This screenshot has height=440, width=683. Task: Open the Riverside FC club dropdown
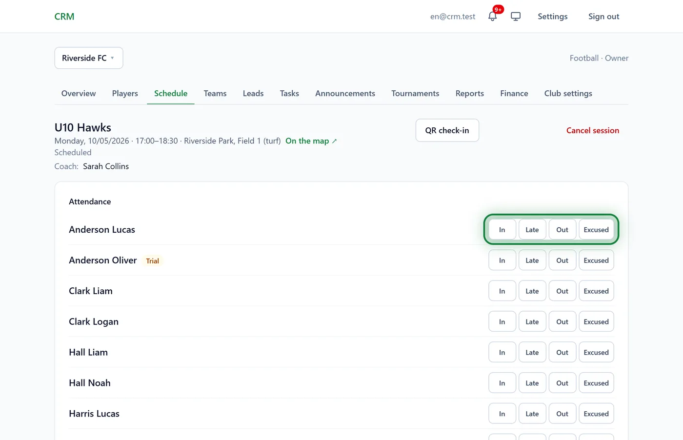coord(89,58)
